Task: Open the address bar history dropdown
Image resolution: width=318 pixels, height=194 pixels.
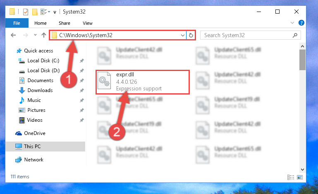Action: tap(182, 35)
